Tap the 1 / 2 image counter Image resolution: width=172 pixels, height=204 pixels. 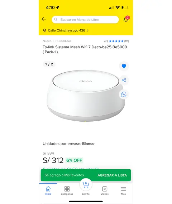[49, 64]
